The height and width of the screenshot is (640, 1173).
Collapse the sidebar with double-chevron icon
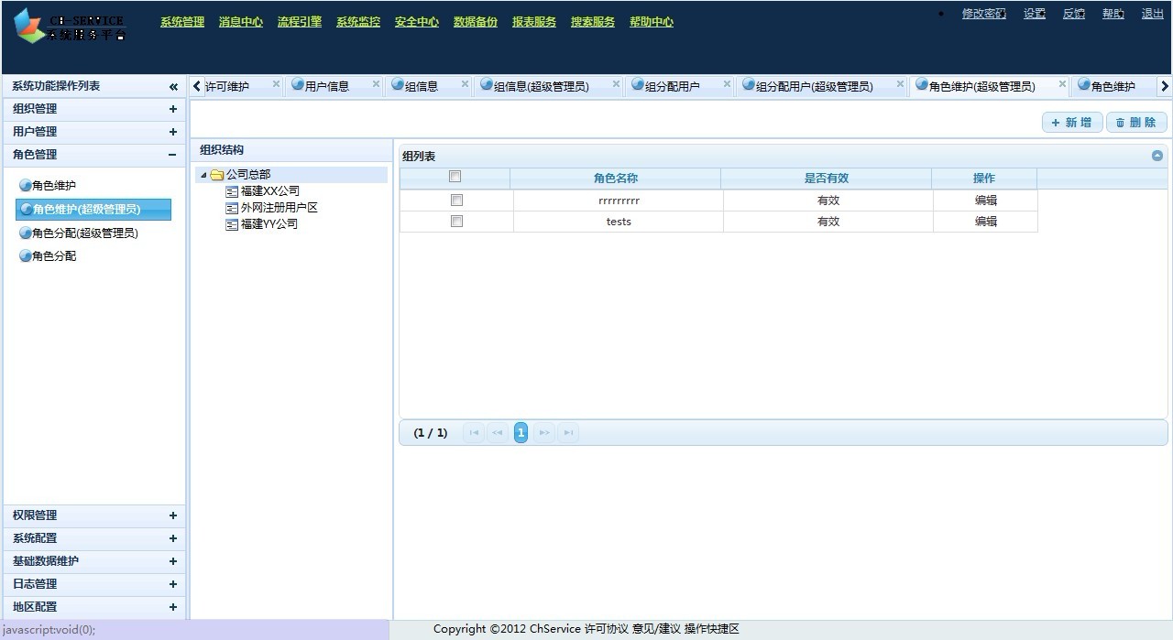(x=173, y=87)
